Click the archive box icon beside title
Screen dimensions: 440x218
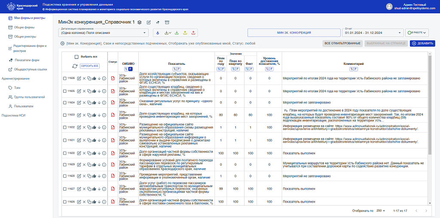point(167,22)
